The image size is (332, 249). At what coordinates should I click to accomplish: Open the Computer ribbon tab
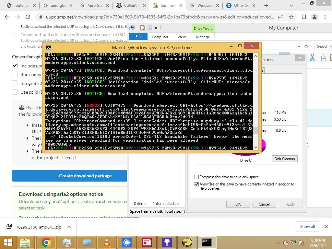tap(160, 37)
